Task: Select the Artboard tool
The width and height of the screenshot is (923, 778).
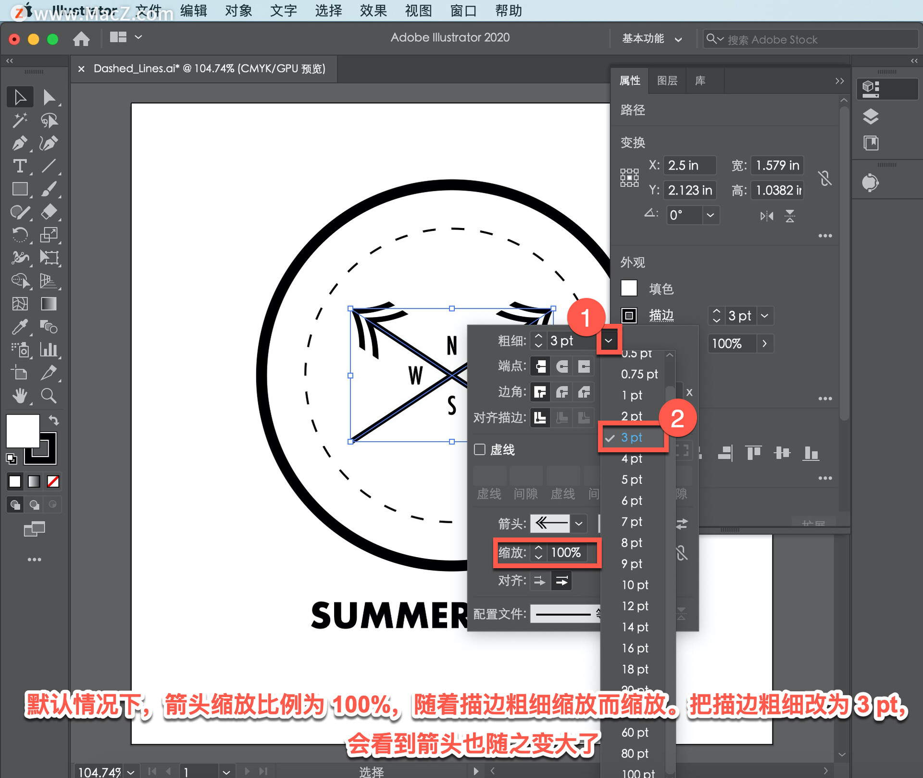Action: pyautogui.click(x=20, y=372)
